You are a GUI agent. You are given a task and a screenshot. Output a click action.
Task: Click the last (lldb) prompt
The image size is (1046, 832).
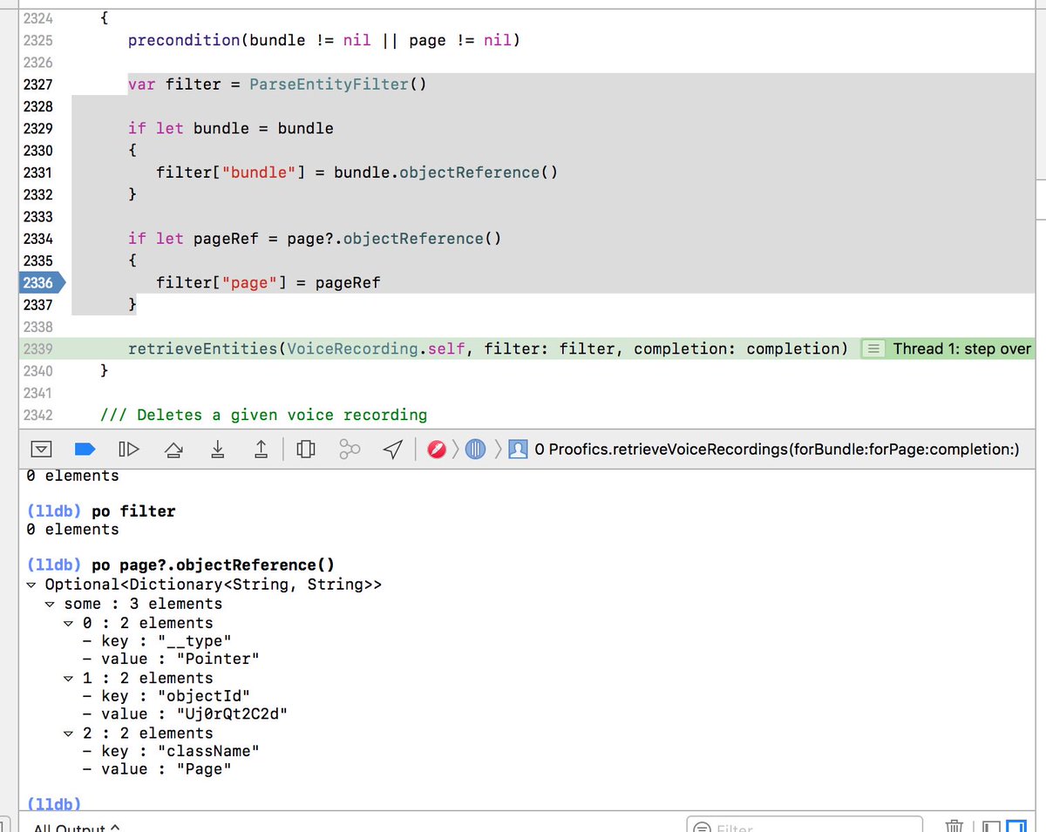(x=55, y=803)
